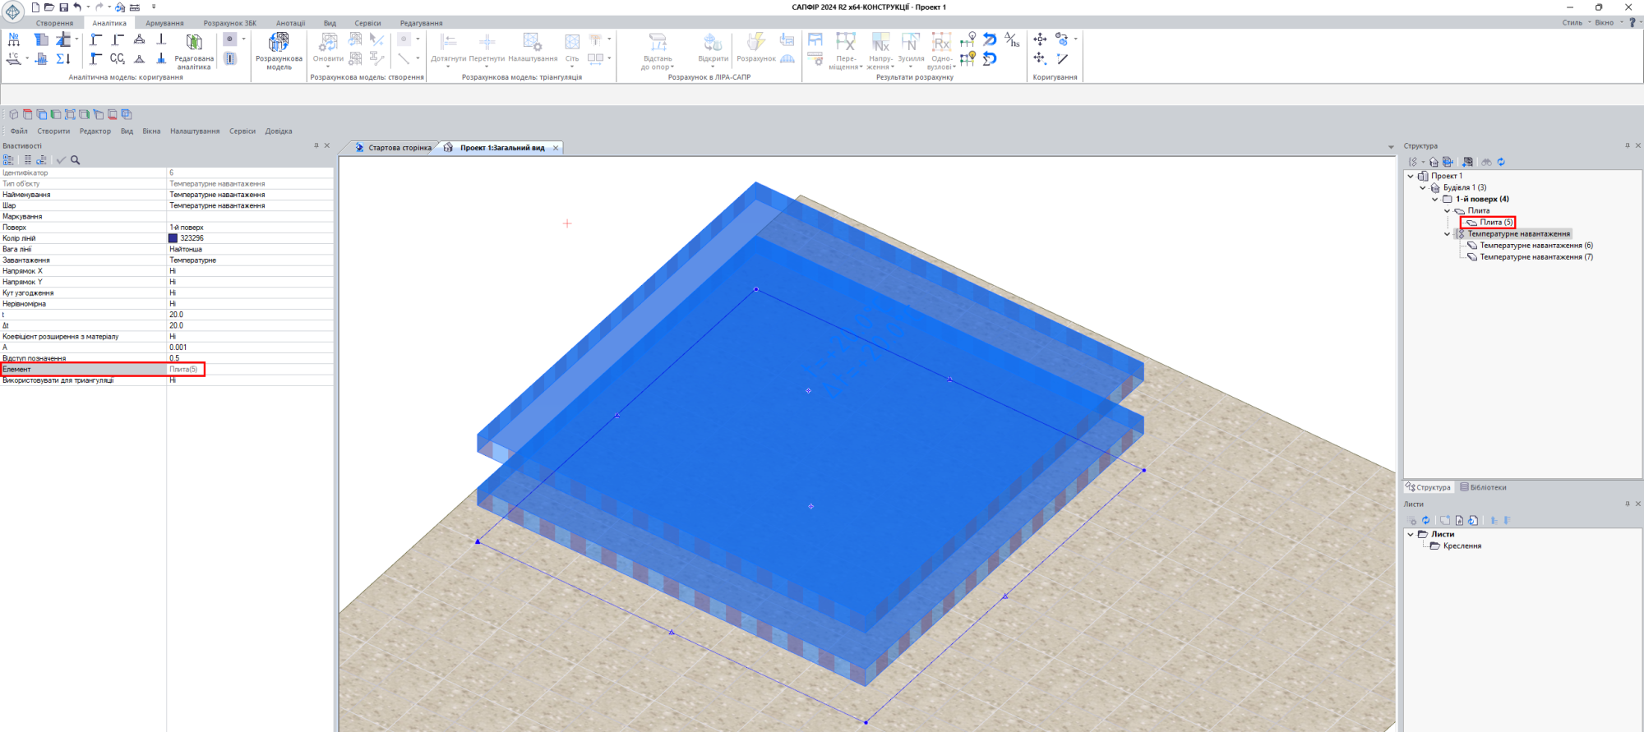Image resolution: width=1644 pixels, height=732 pixels.
Task: Switch to the Армування ribbon tab
Action: (164, 23)
